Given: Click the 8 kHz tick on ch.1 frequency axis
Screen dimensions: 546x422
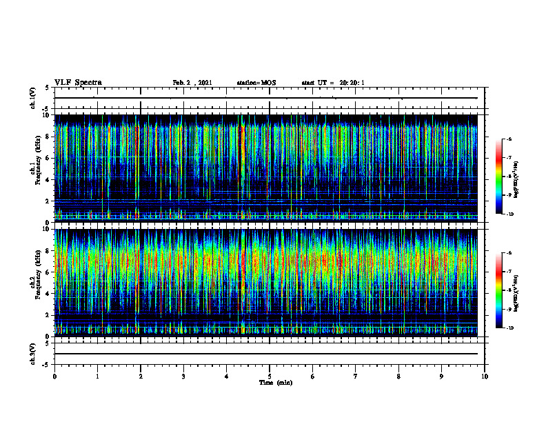Looking at the screenshot, I should (x=48, y=137).
